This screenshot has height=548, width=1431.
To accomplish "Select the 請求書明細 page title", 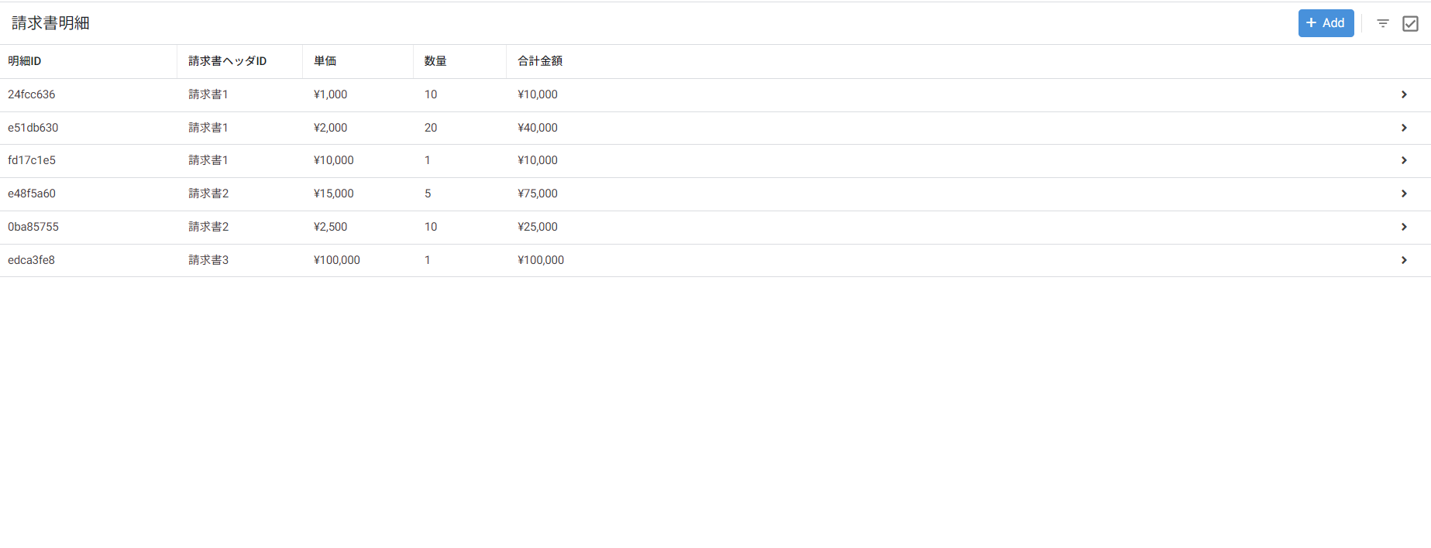I will (50, 23).
